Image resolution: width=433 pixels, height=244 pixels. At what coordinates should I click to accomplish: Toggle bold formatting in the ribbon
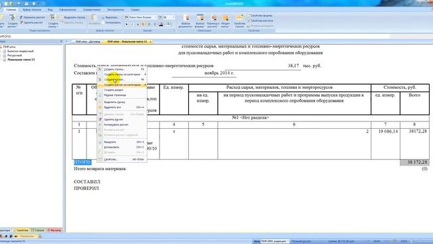(x=127, y=24)
